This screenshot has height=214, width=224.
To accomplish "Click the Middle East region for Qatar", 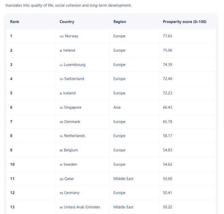I will tap(123, 179).
